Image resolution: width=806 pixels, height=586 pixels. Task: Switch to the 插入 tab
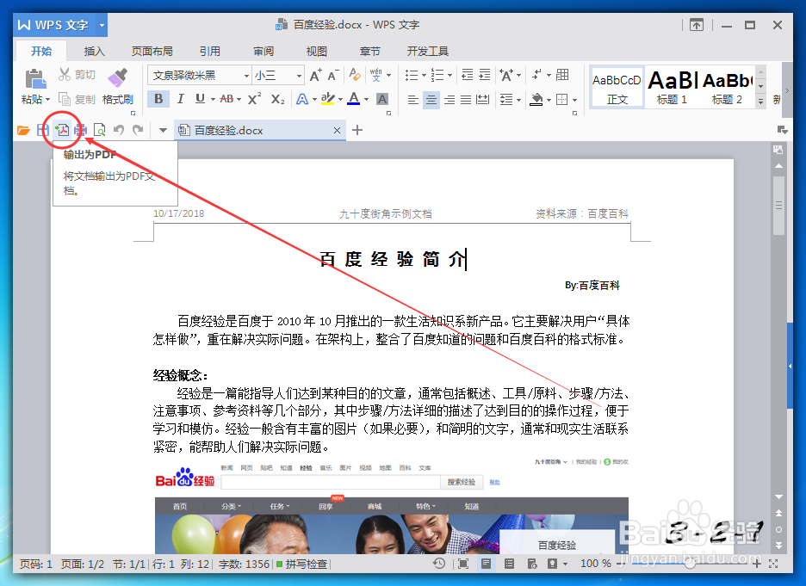coord(94,52)
